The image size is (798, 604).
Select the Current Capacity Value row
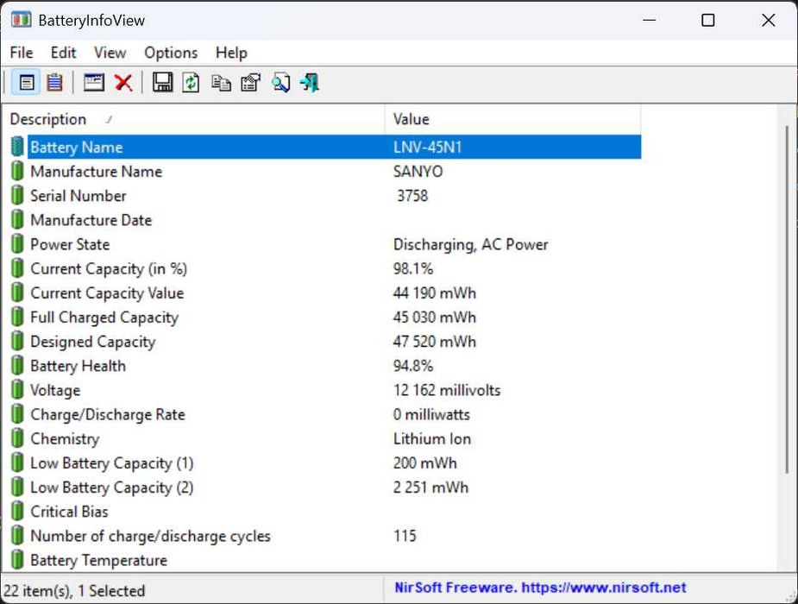(325, 293)
